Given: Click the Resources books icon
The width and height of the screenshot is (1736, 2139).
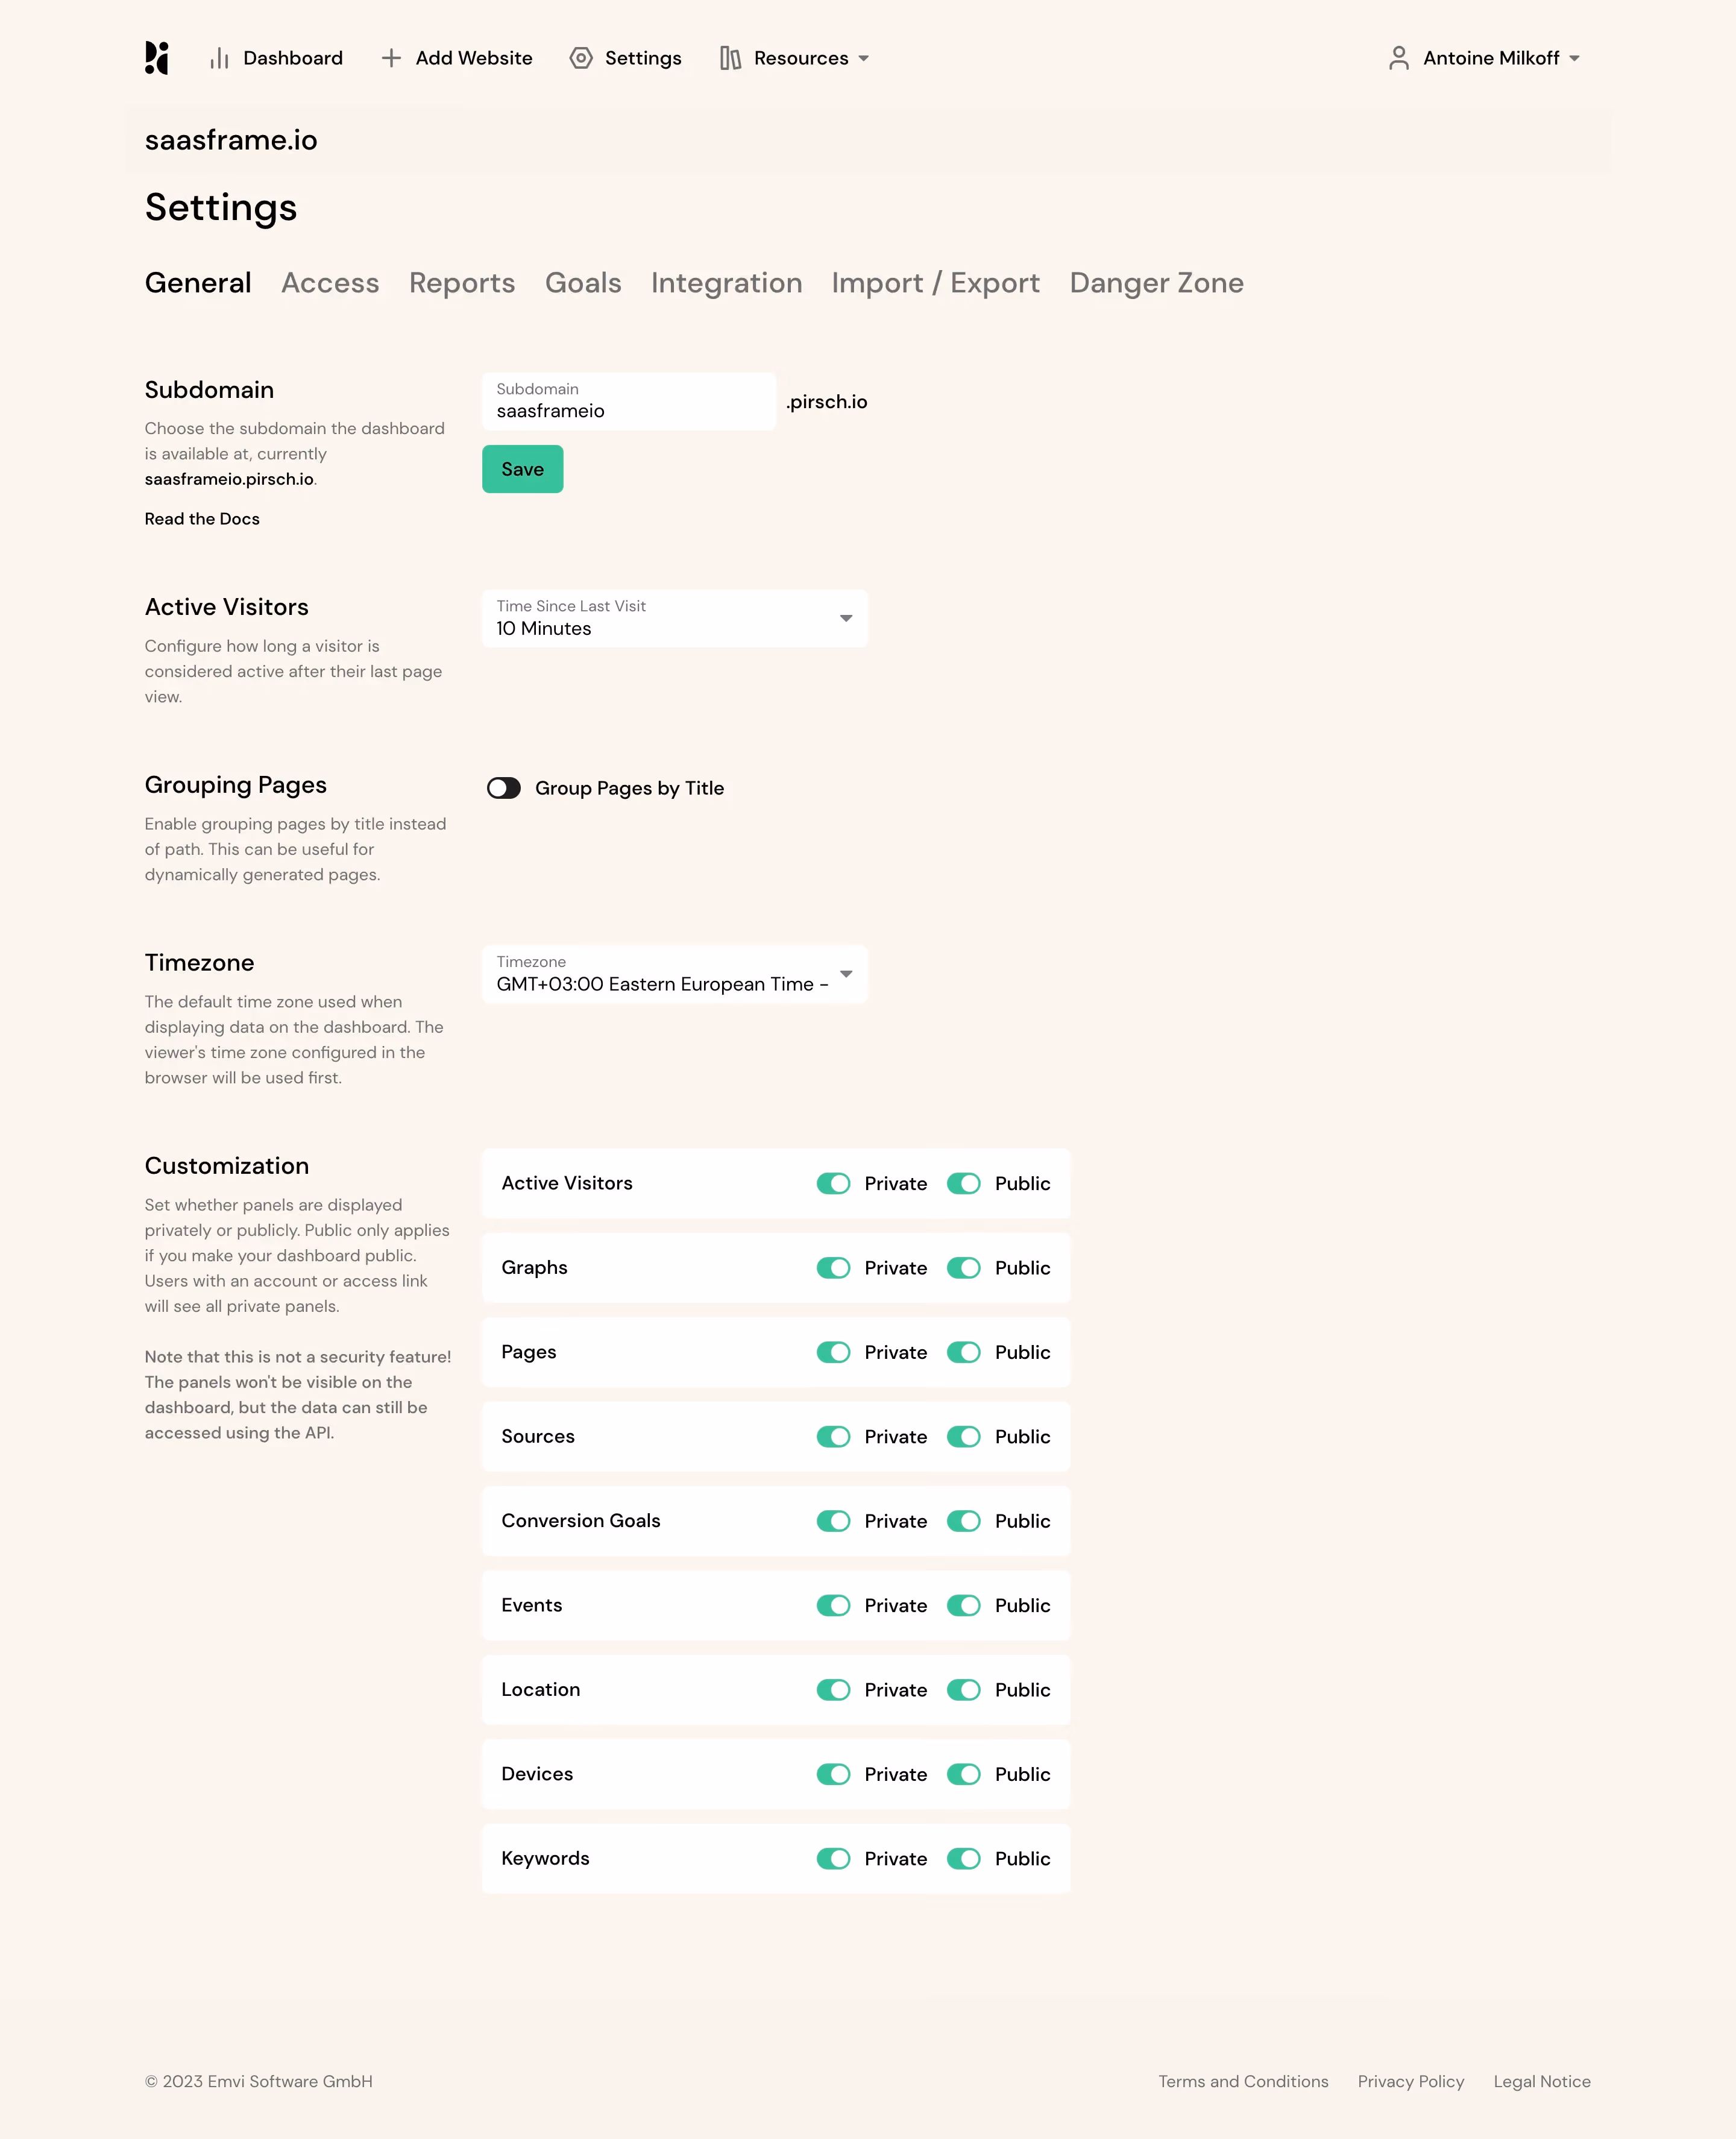Looking at the screenshot, I should click(731, 58).
